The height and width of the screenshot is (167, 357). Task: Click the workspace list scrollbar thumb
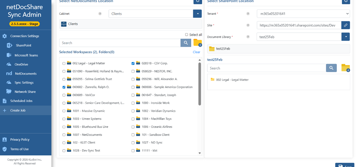pyautogui.click(x=200, y=84)
